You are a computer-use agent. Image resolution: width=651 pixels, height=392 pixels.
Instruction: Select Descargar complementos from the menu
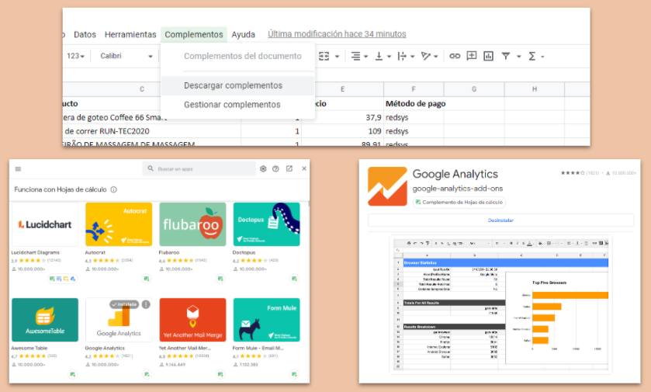(237, 85)
